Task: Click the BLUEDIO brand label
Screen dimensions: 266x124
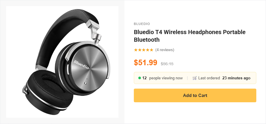Action: coord(142,24)
